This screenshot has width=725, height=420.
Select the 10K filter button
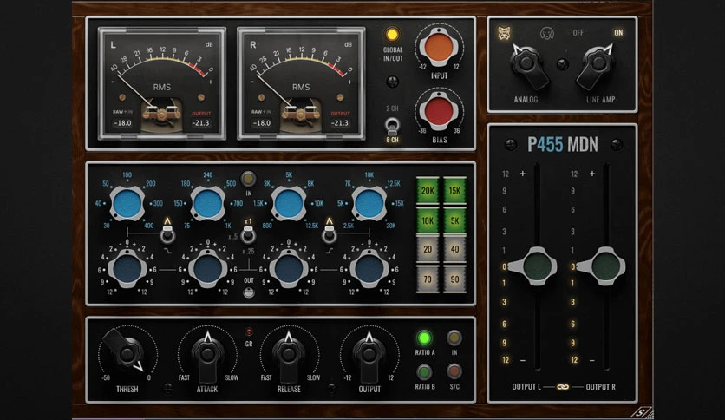tap(428, 220)
